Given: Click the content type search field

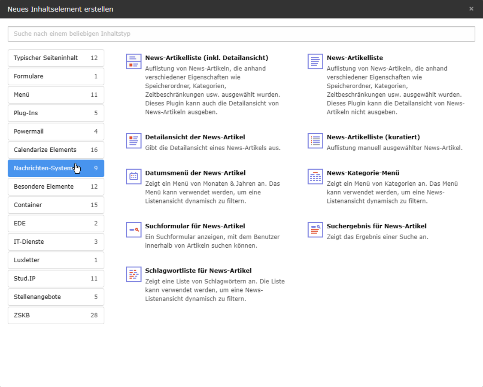Looking at the screenshot, I should [241, 34].
